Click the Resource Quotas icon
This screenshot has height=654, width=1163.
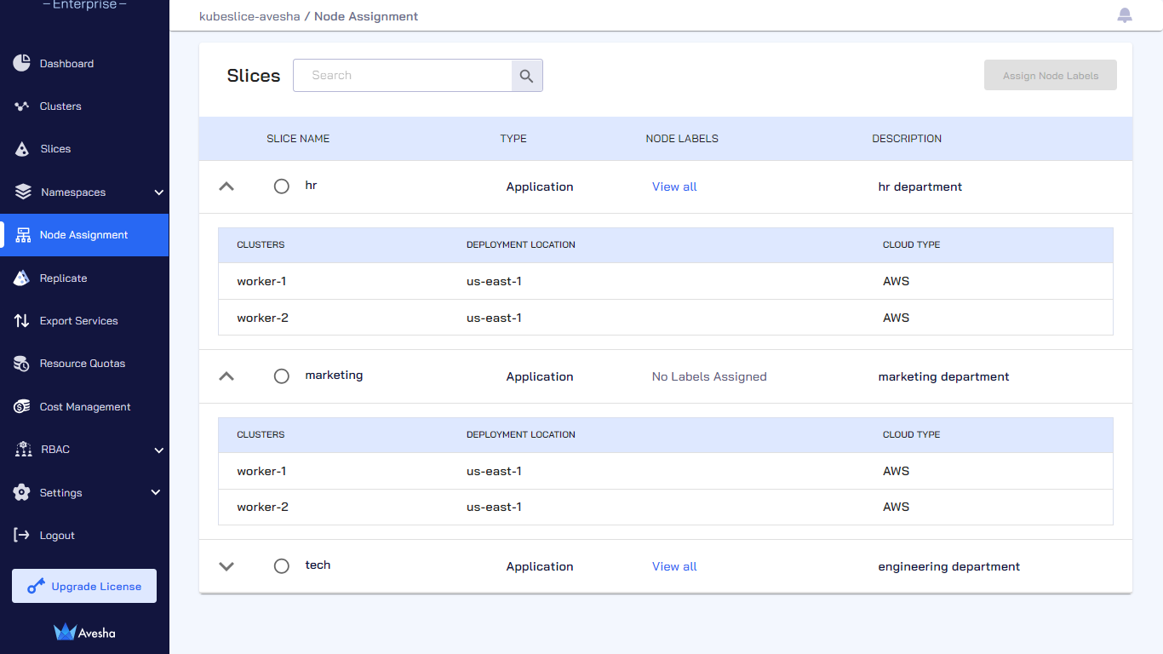22,364
